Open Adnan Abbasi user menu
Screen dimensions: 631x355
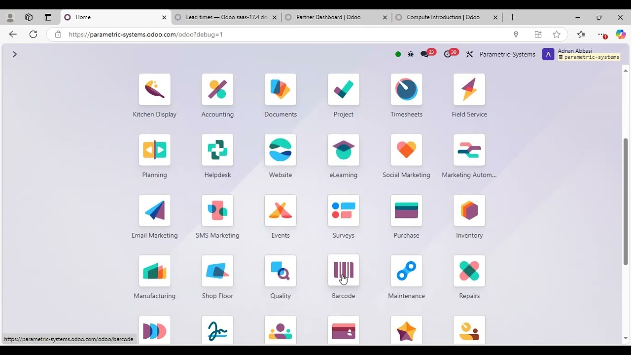[x=581, y=54]
